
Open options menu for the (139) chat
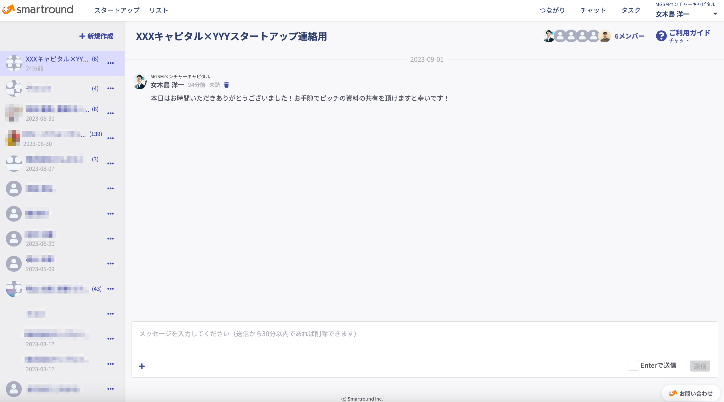pyautogui.click(x=111, y=138)
